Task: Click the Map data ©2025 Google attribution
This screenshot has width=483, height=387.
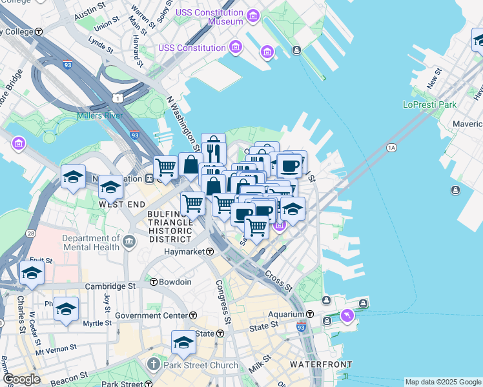Action: tap(443, 382)
